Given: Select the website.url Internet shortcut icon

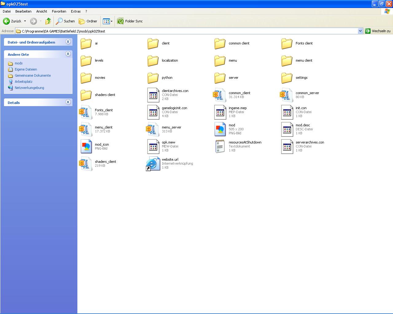Looking at the screenshot, I should [153, 164].
